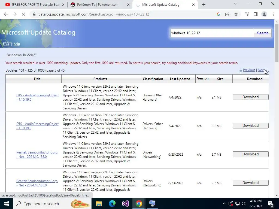This screenshot has width=279, height=209.
Task: Open Visual Studio from taskbar
Action: coord(125,204)
